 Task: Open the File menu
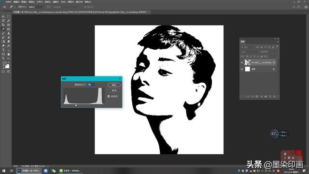[8, 2]
